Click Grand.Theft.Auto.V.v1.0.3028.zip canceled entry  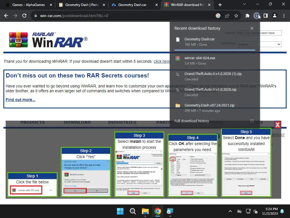point(215,92)
